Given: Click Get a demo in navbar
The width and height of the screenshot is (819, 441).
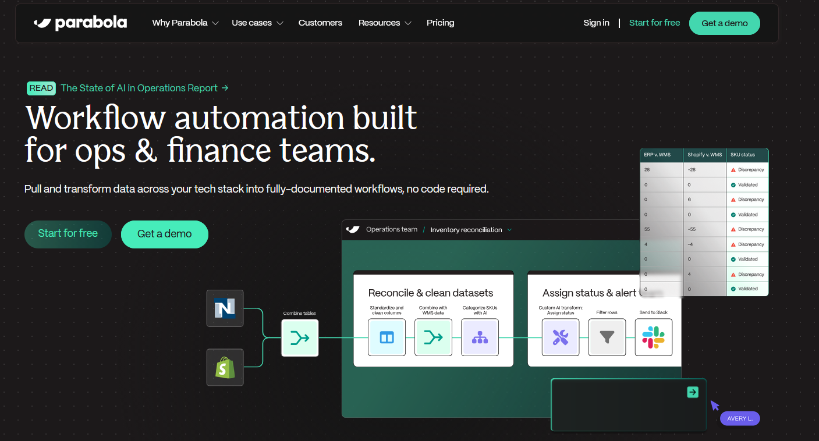Looking at the screenshot, I should click(x=724, y=23).
